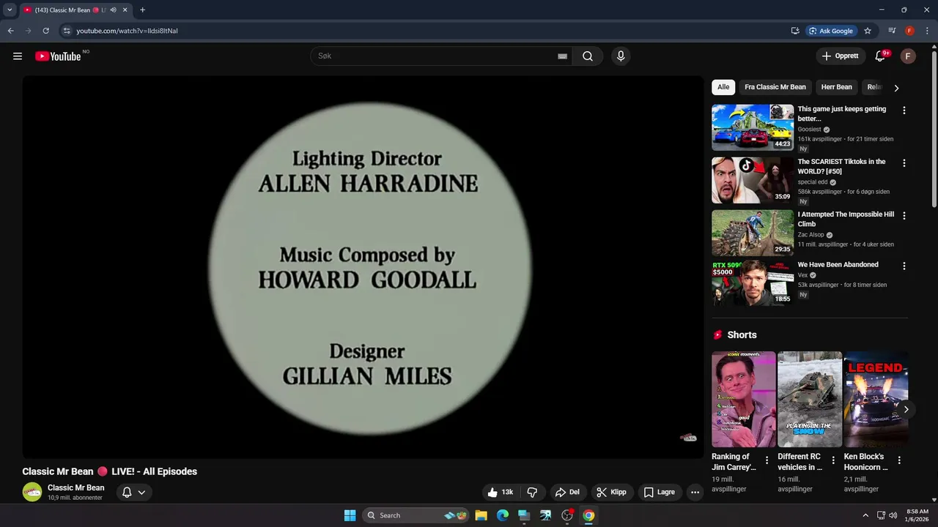Click the Opprett create button
The height and width of the screenshot is (527, 938).
coord(841,56)
